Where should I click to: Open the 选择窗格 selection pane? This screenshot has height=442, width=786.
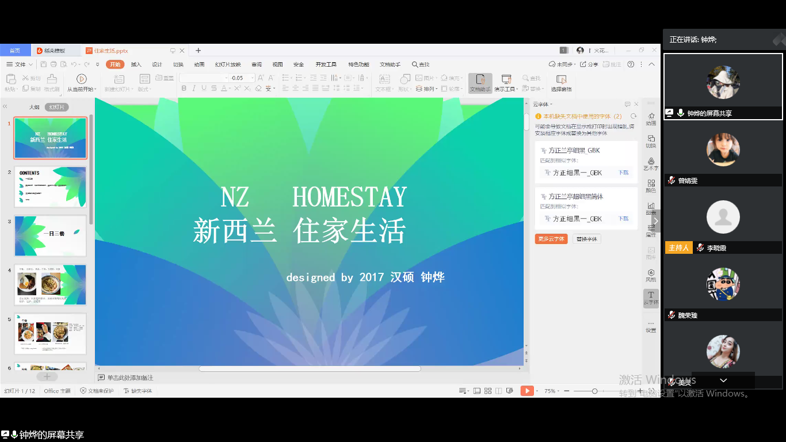[561, 82]
